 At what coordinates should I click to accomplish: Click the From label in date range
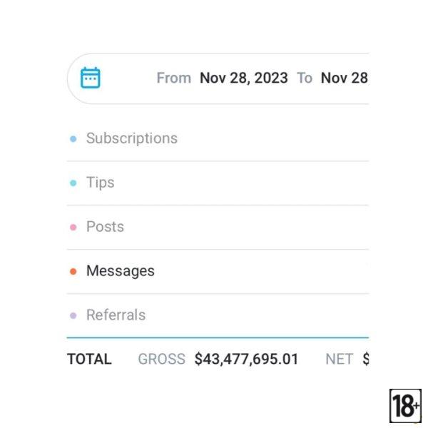173,78
